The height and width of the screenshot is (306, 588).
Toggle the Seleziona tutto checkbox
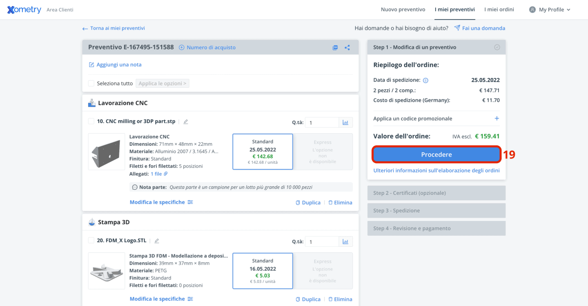91,83
